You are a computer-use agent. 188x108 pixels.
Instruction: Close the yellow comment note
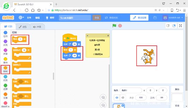pos(108,36)
